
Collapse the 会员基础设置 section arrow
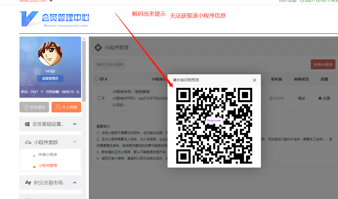[75, 124]
